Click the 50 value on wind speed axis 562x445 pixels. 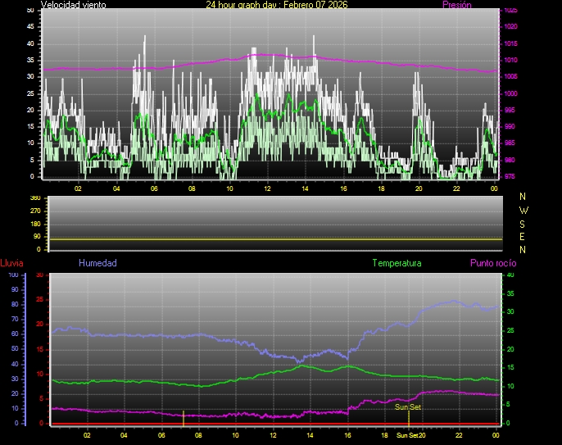[31, 10]
